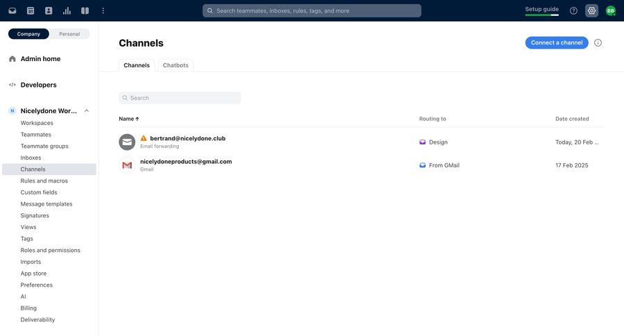This screenshot has height=336, width=624.
Task: Open Deliverability in sidebar
Action: pyautogui.click(x=37, y=319)
